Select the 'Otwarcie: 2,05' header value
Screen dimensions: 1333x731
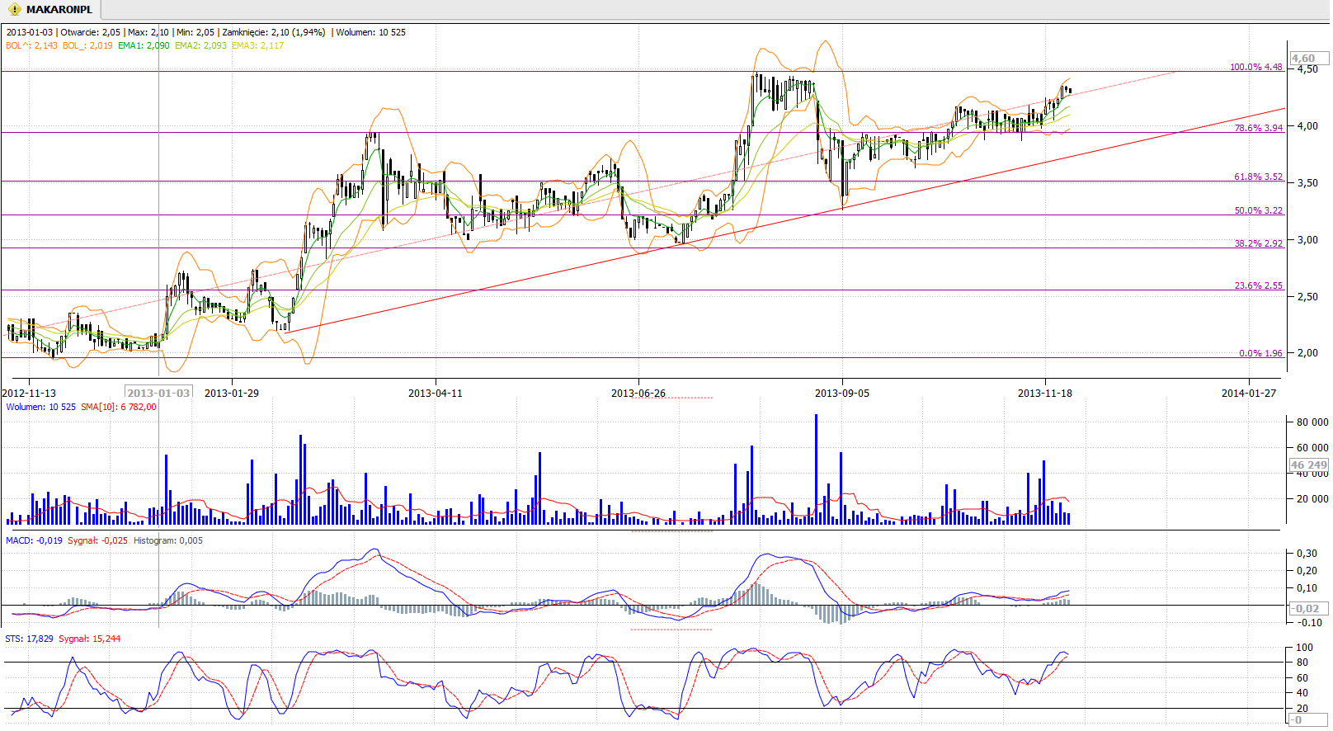(x=91, y=33)
